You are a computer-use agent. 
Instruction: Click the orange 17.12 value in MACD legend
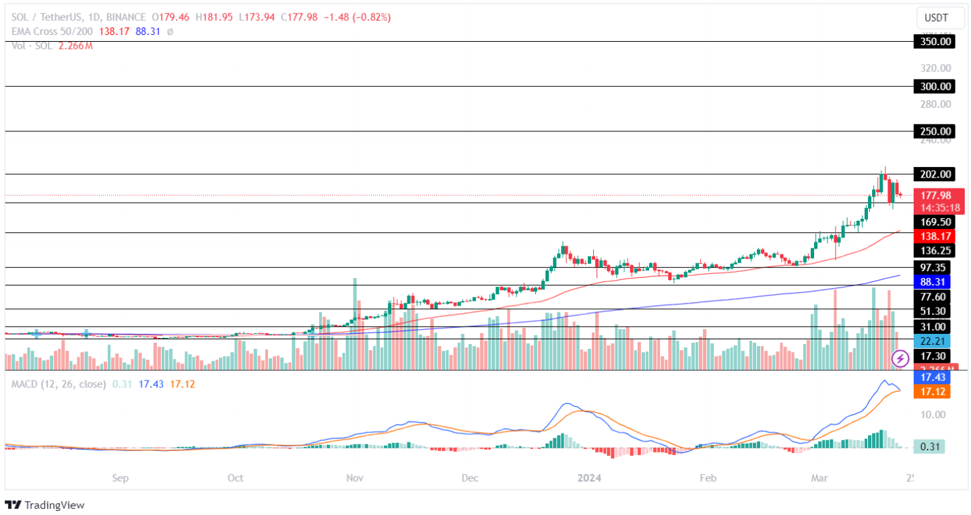[x=183, y=384]
